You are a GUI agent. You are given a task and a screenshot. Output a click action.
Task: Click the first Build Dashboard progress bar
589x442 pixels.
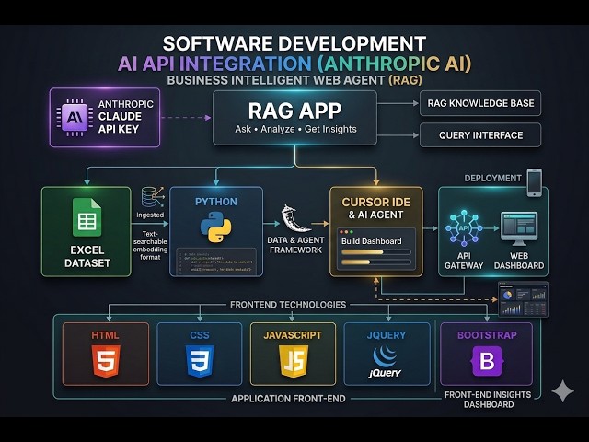point(376,252)
